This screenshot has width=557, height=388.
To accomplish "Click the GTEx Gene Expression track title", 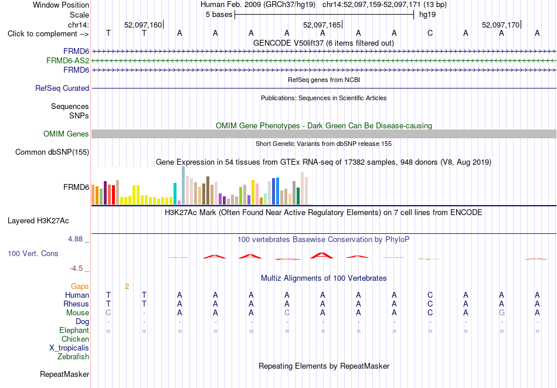I will pos(323,162).
